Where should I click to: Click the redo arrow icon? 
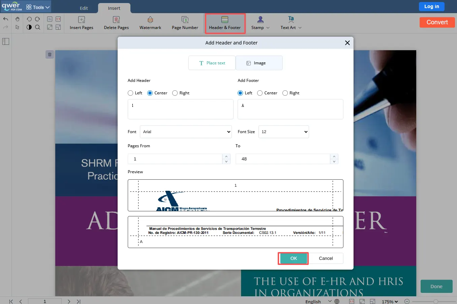tap(6, 27)
